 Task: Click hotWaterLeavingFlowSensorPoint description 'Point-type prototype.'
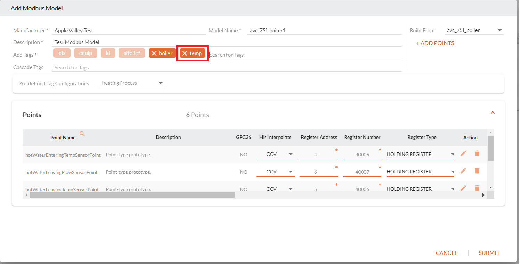click(x=128, y=172)
